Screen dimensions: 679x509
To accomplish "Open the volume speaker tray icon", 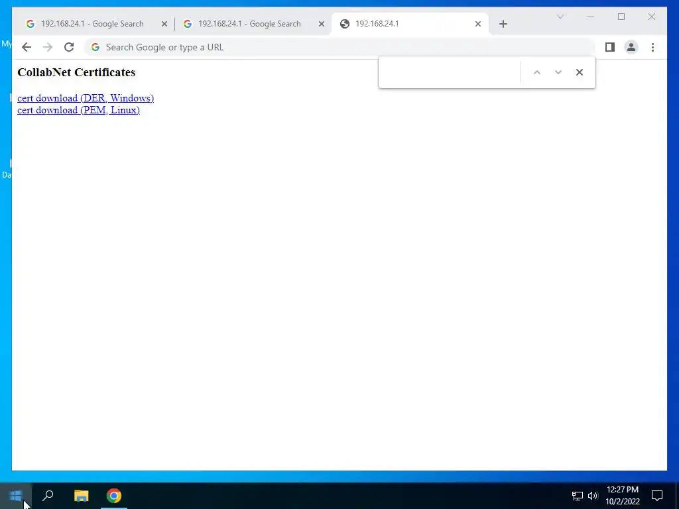I will [x=593, y=496].
